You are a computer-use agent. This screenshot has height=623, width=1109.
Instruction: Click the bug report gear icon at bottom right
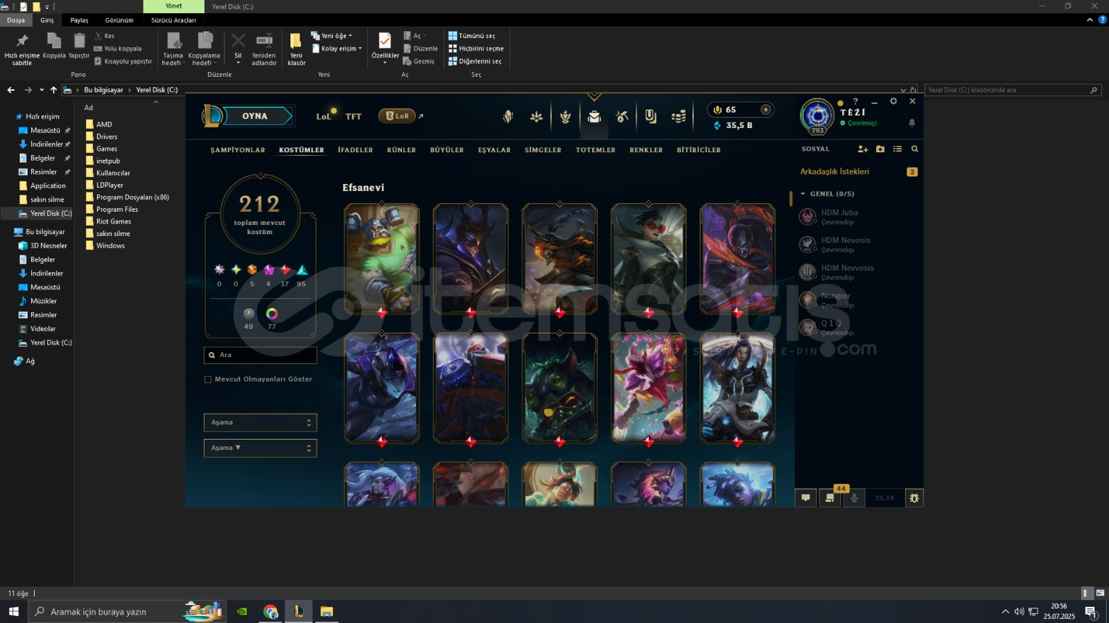pyautogui.click(x=914, y=498)
